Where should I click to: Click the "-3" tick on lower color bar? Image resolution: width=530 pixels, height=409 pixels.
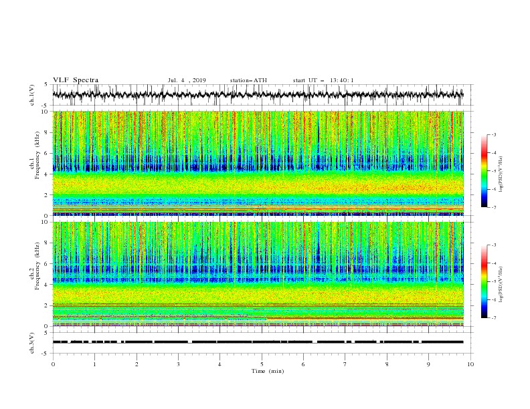pos(493,245)
